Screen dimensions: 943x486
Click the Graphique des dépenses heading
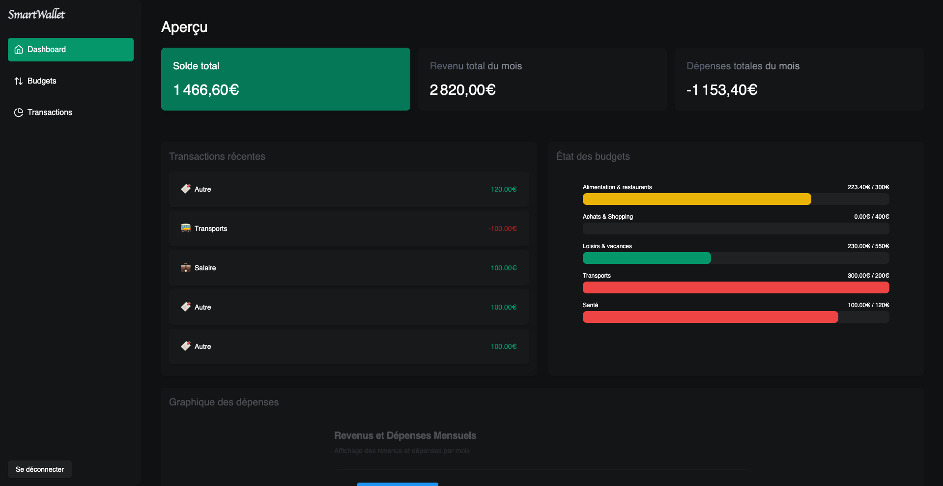[224, 402]
